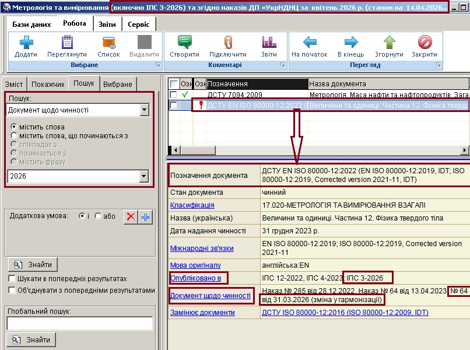The image size is (470, 350).
Task: Click Підключити paperclip icon
Action: 227,43
